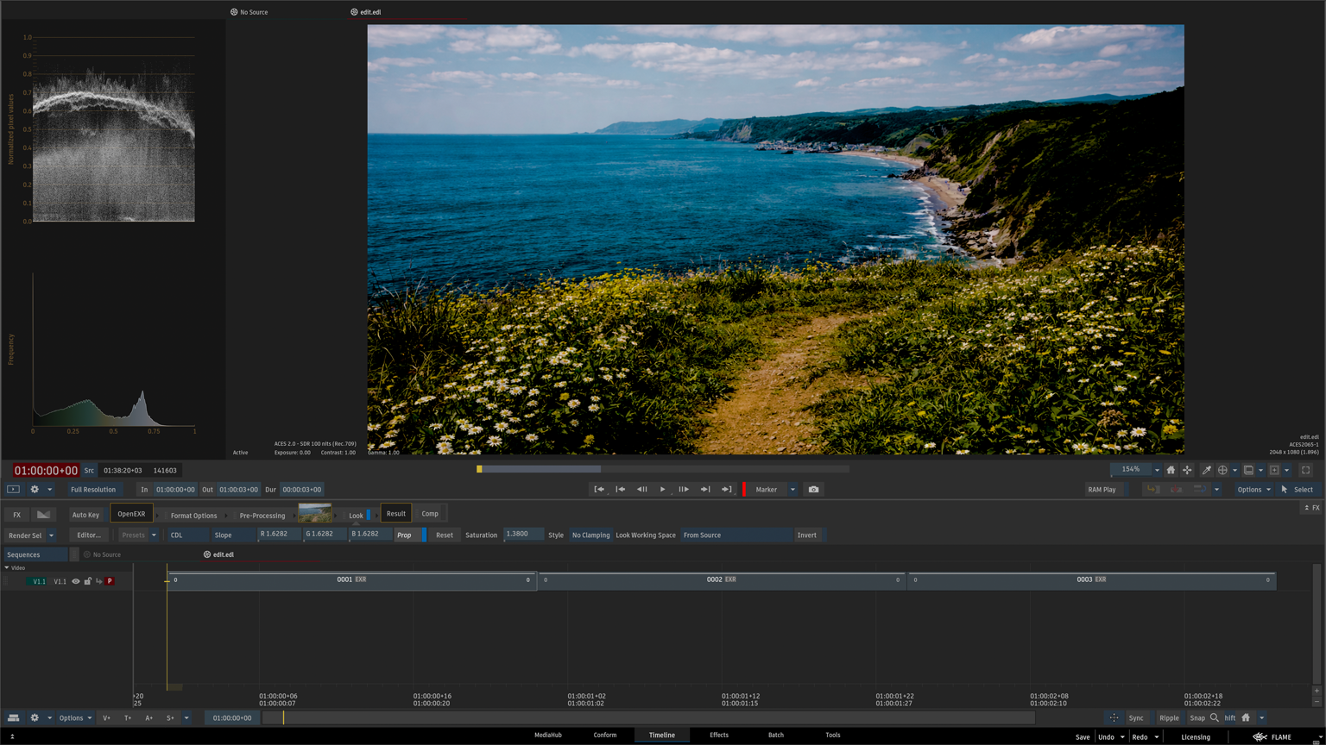Toggle fullscreen viewer icon
This screenshot has height=745, width=1326.
point(1305,470)
